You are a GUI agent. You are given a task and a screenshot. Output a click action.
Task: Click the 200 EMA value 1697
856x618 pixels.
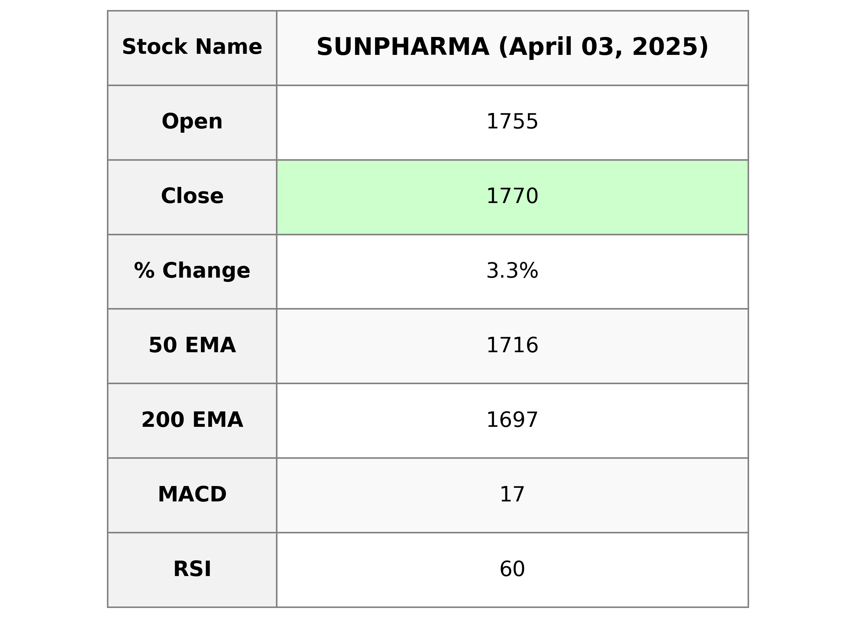pos(512,420)
